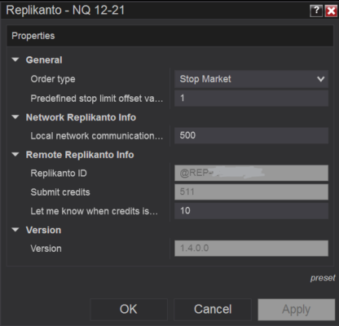Click the Apply button
The width and height of the screenshot is (339, 326).
coord(297,310)
